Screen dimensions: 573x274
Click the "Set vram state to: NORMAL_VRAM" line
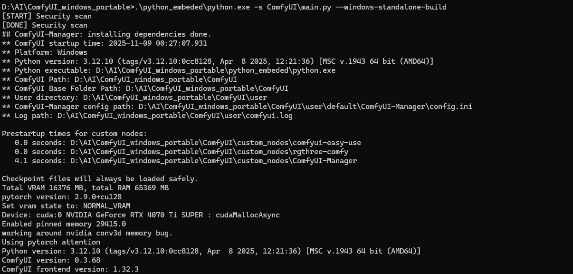point(66,206)
